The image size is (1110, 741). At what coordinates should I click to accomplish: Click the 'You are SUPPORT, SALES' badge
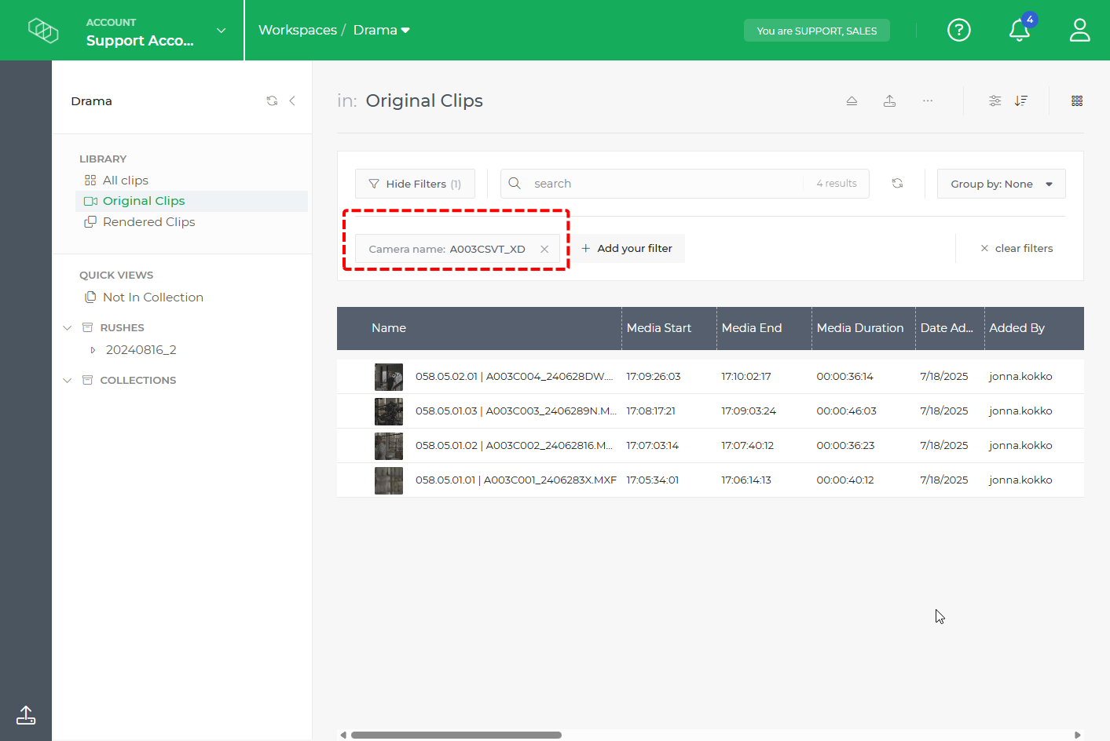816,31
